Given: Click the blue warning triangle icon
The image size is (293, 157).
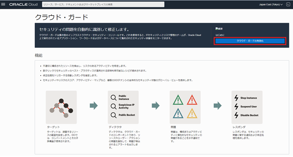Looking at the screenshot, I should tap(178, 113).
